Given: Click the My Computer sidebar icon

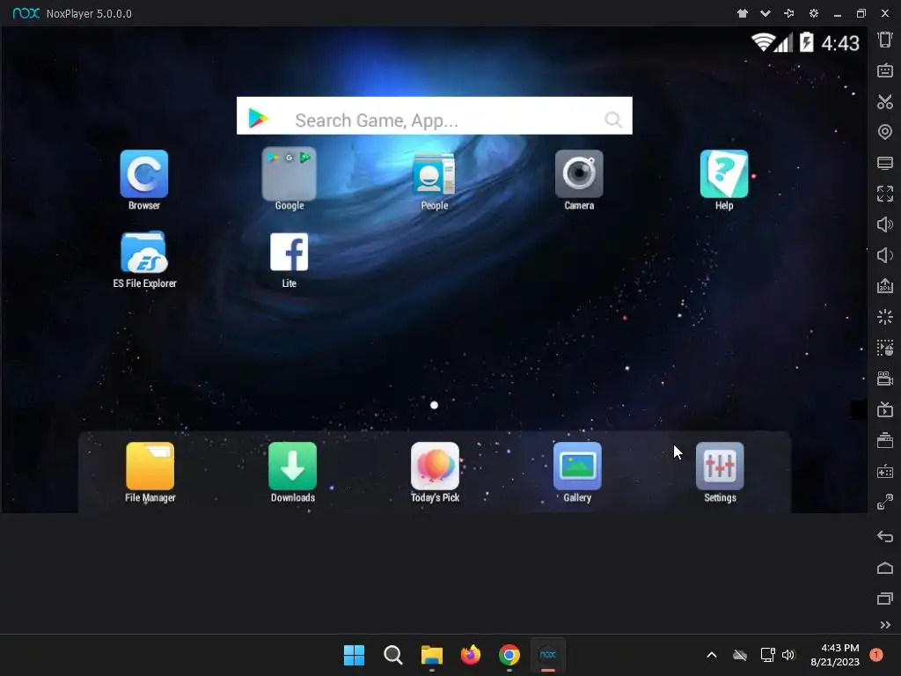Looking at the screenshot, I should tap(885, 163).
